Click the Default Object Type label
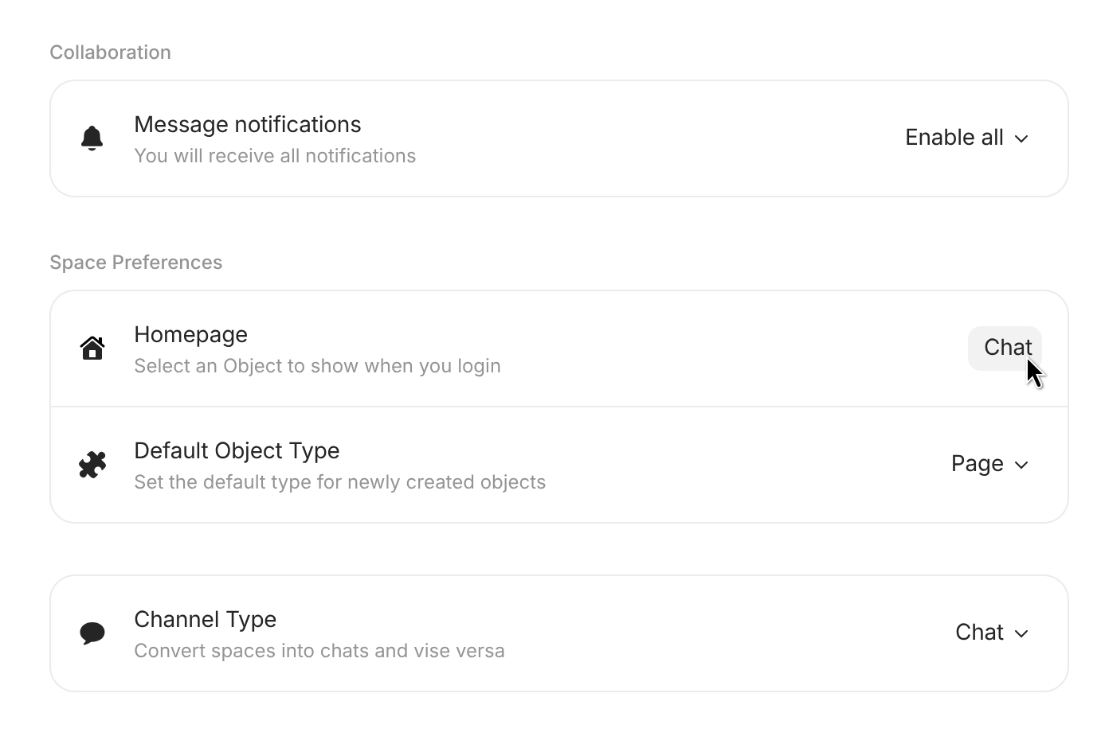This screenshot has width=1101, height=740. click(x=237, y=451)
